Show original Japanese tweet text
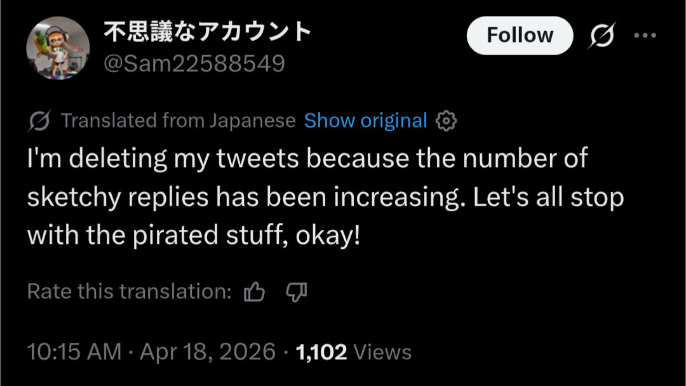The image size is (686, 386). pos(365,121)
